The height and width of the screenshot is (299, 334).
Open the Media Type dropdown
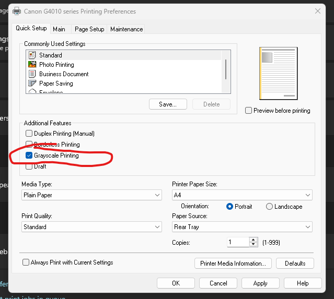click(91, 195)
